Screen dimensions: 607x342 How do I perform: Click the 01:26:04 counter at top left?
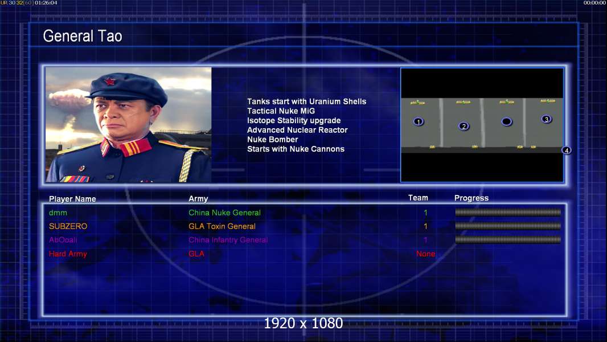point(46,3)
